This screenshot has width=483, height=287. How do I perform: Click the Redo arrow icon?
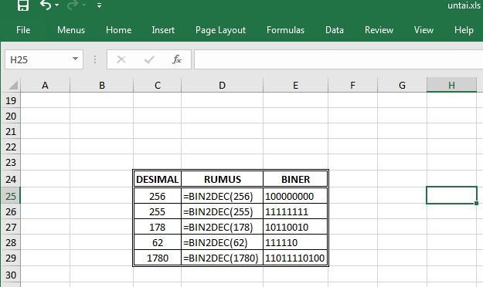[x=73, y=5]
